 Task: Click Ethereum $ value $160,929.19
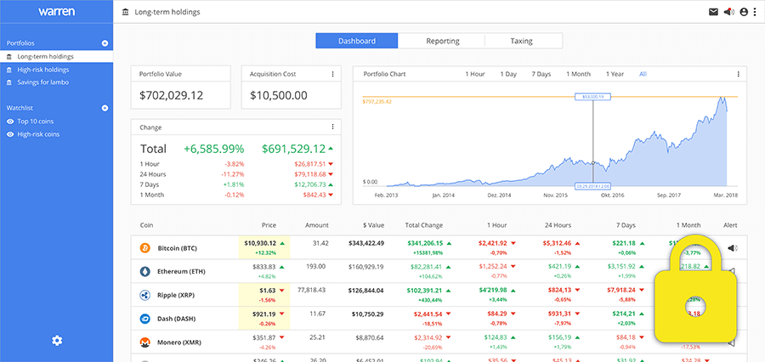click(365, 267)
